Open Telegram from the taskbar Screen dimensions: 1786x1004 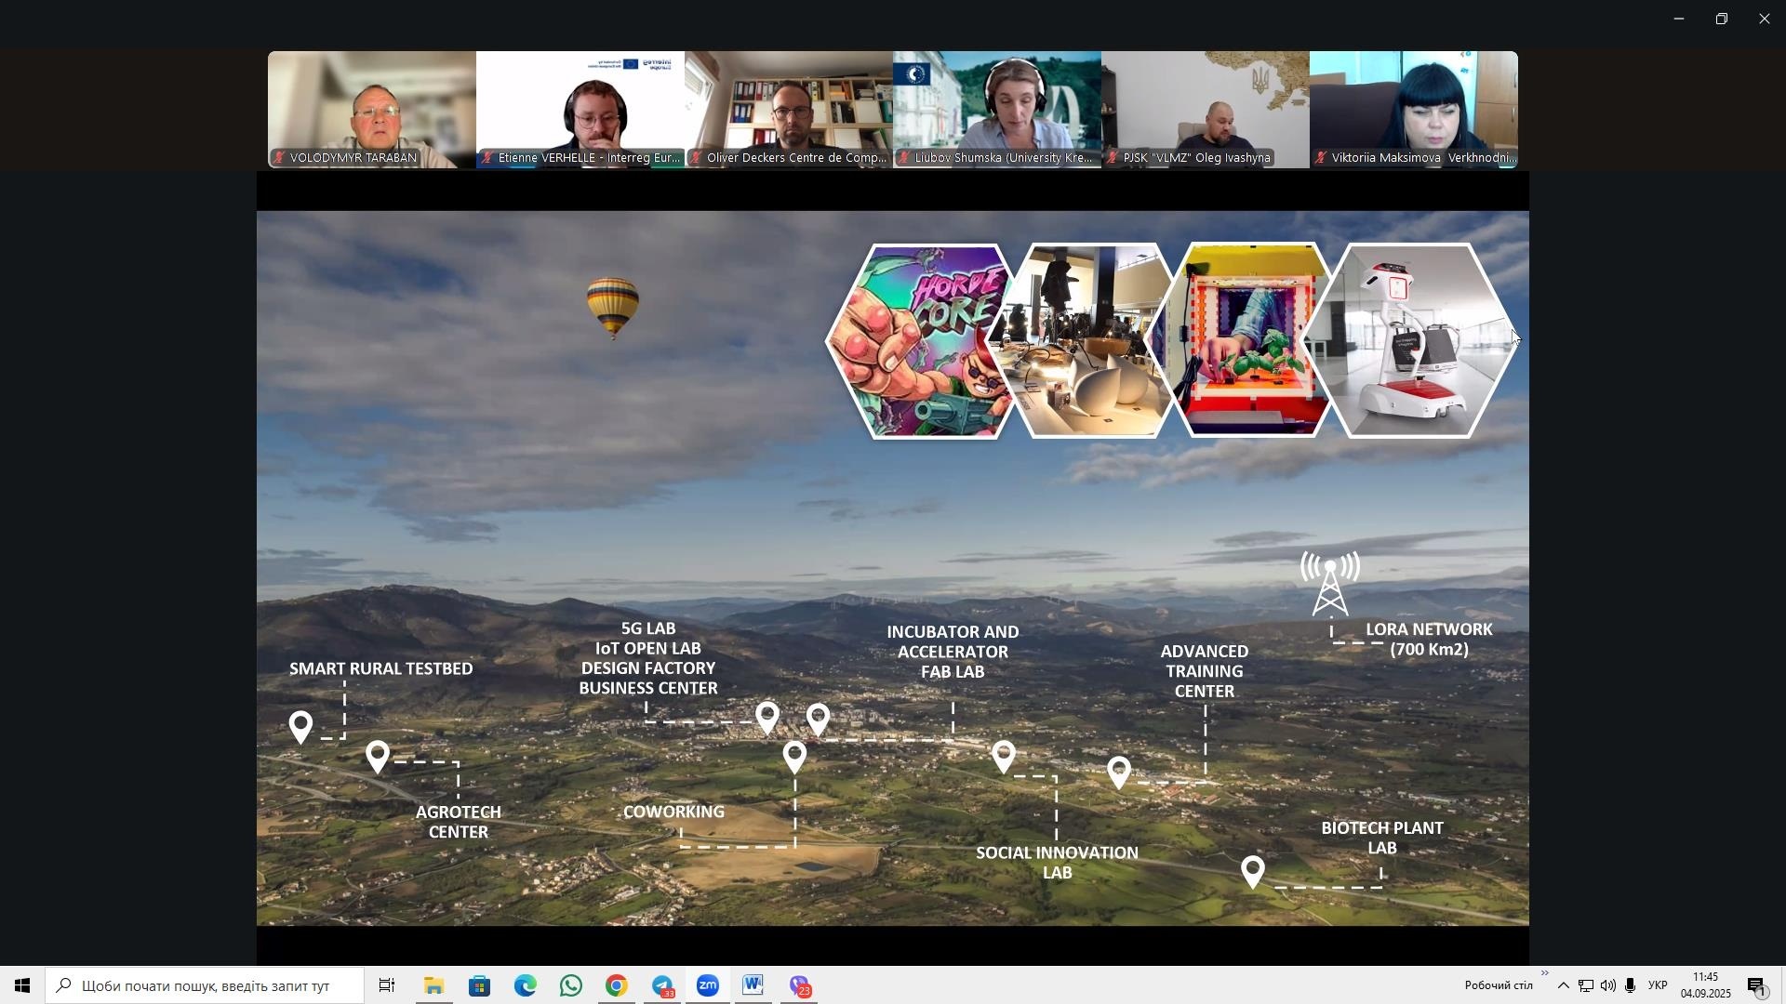[x=662, y=986]
